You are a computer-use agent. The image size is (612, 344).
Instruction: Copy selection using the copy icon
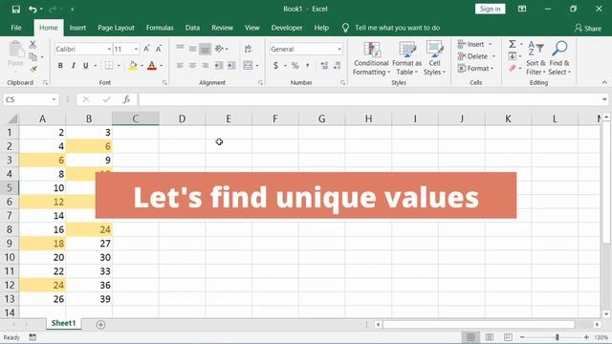click(33, 57)
